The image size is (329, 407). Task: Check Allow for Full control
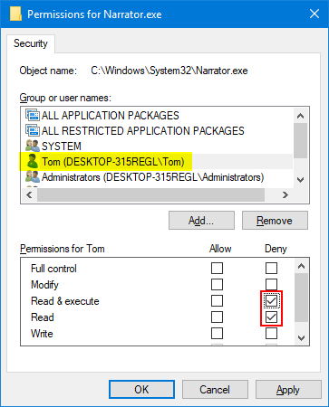(217, 268)
